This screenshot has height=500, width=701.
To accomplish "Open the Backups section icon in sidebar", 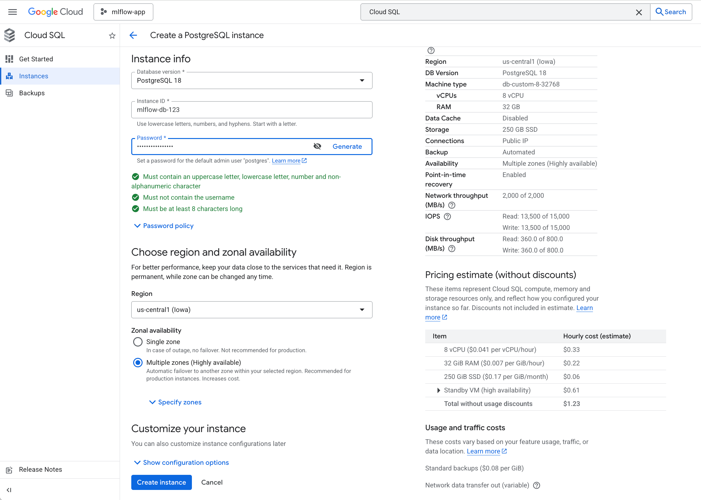I will tap(9, 93).
